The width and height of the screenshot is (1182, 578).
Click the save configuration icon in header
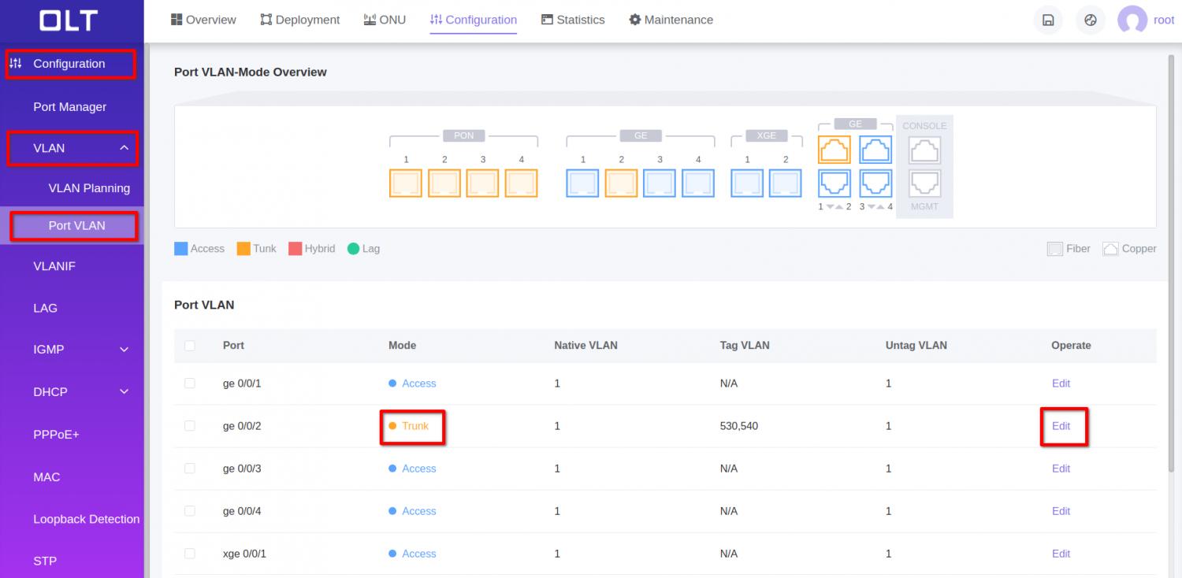point(1048,20)
